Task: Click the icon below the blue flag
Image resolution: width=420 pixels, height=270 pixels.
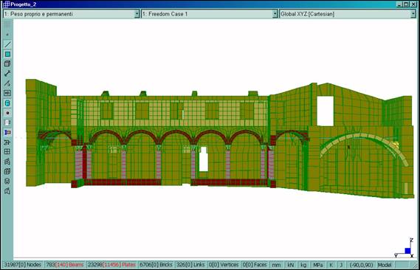Action: [7, 142]
